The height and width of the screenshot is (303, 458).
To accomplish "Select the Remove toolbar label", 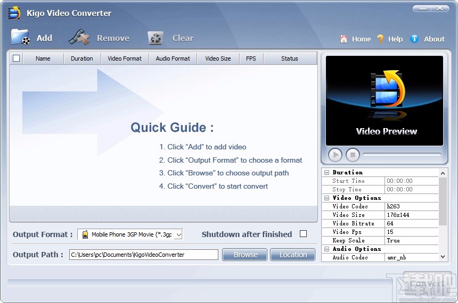I will tap(113, 38).
